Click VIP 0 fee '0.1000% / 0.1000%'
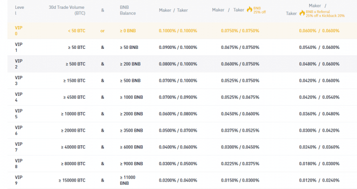The image size is (357, 189). [178, 31]
